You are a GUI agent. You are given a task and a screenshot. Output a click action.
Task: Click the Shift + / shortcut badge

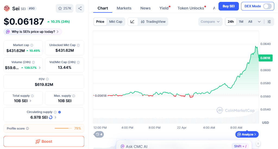click(240, 146)
